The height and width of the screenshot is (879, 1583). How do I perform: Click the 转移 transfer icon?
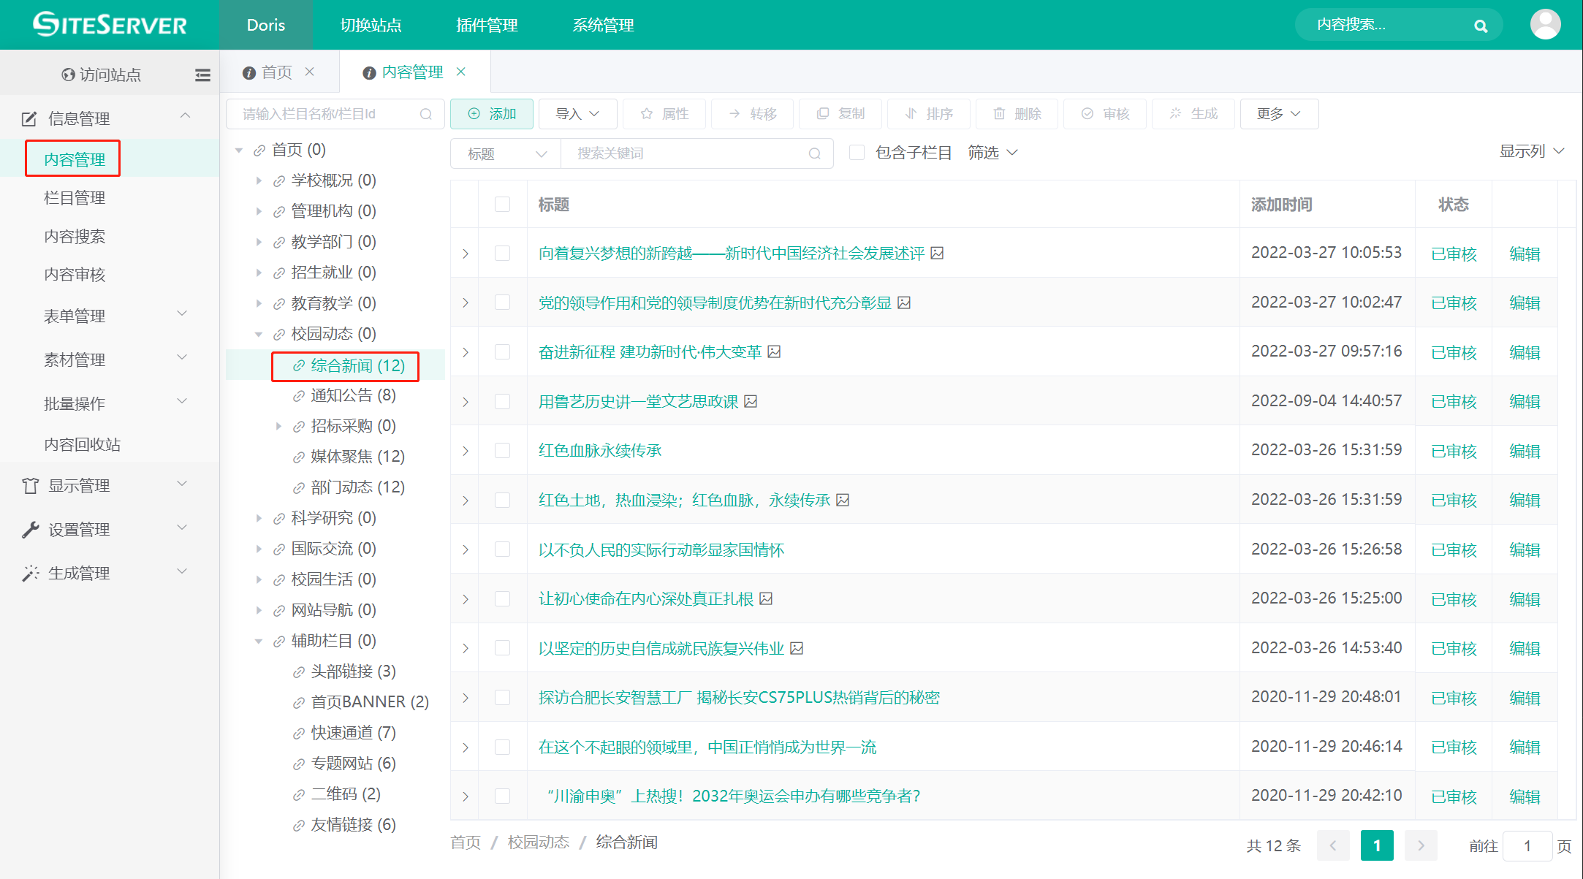[x=752, y=113]
